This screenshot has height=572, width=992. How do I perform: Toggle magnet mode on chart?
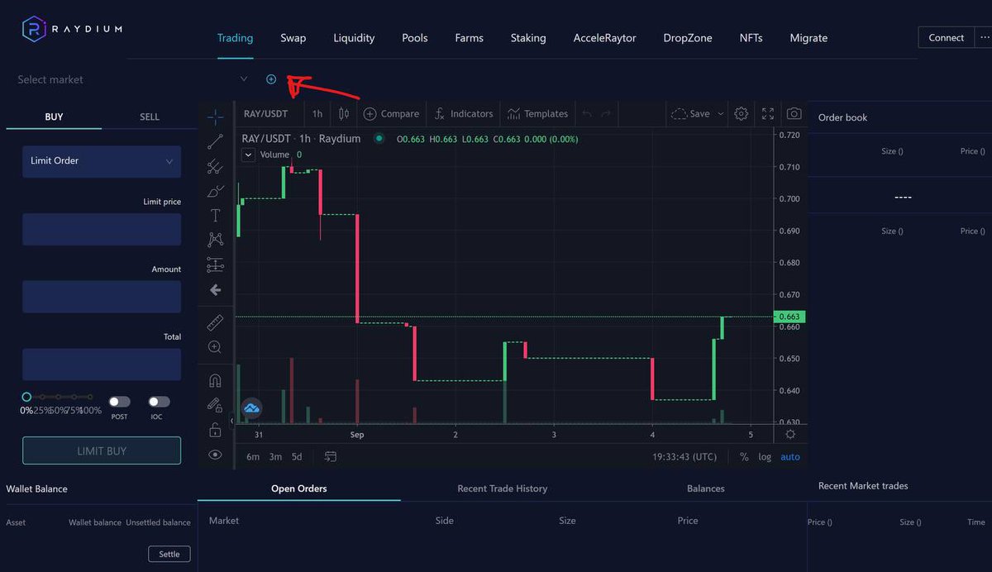coord(215,381)
